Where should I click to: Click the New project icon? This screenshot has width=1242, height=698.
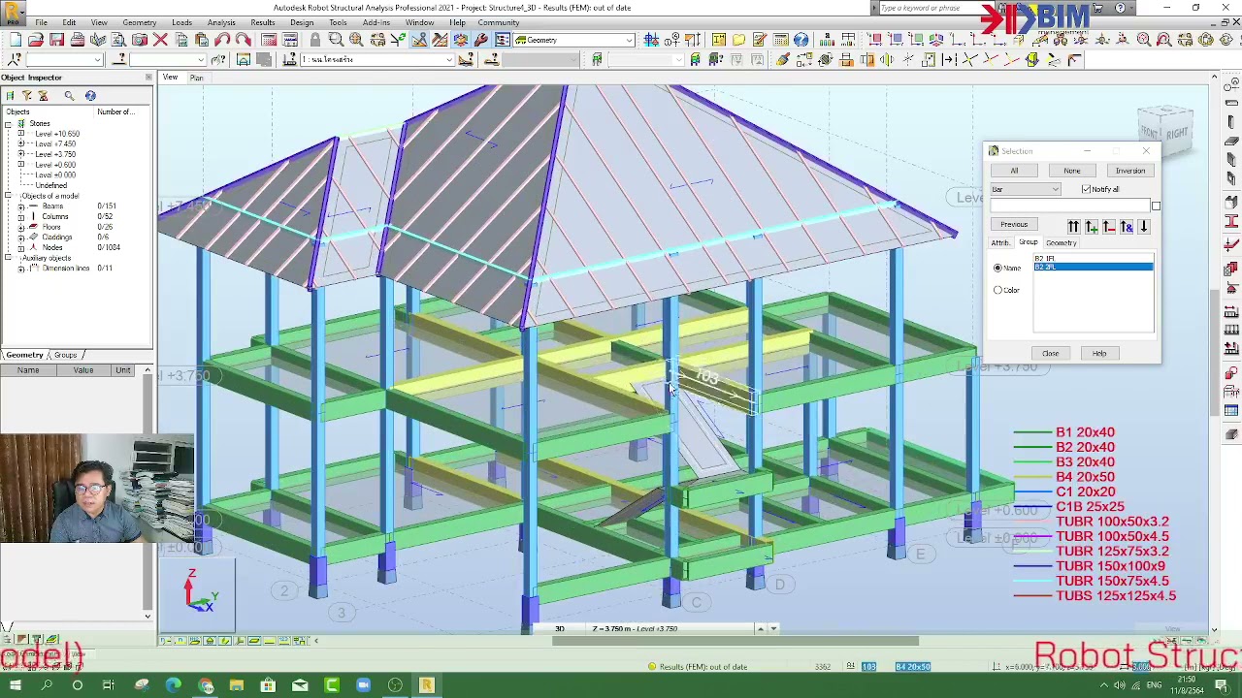point(15,40)
